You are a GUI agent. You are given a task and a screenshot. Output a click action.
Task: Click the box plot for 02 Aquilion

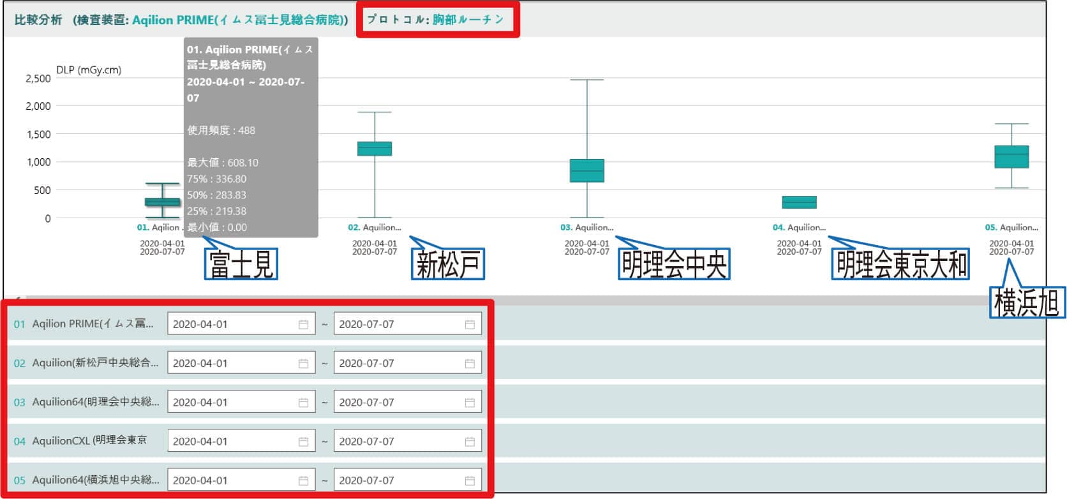pos(375,149)
